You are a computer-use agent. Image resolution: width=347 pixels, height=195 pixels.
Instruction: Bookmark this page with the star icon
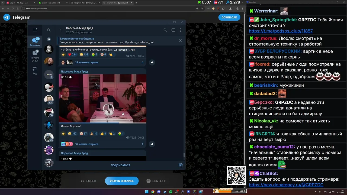point(202,8)
